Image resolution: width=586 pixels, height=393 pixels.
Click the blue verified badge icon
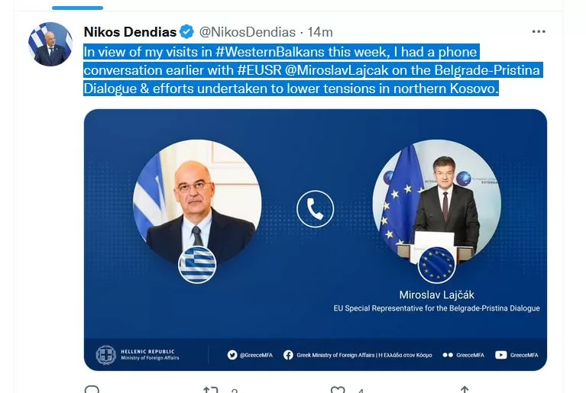click(x=187, y=32)
